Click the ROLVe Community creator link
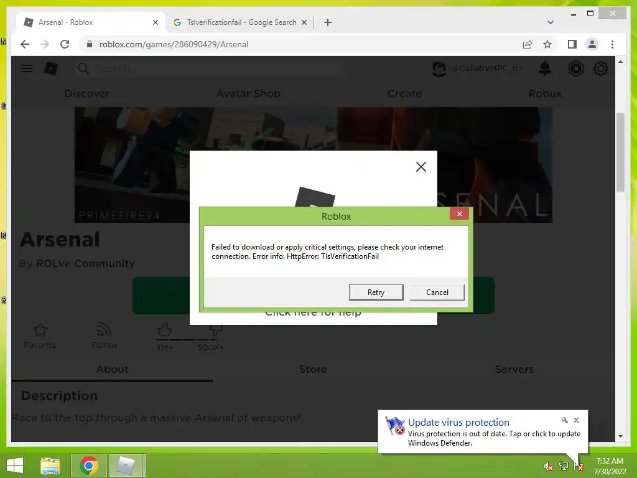 tap(85, 263)
